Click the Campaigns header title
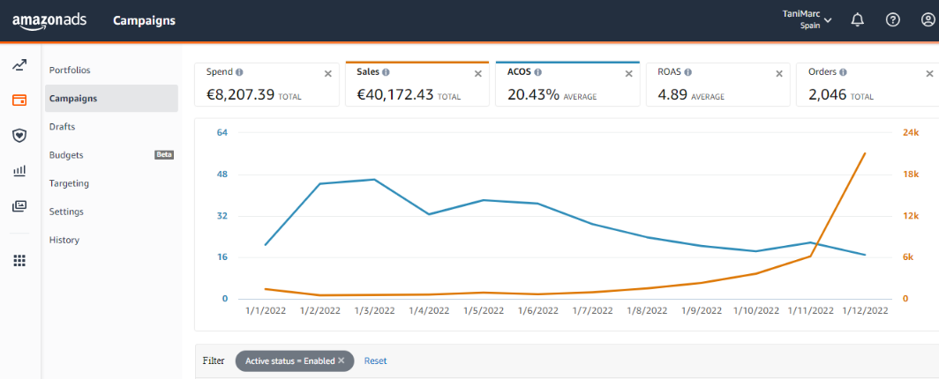 click(145, 20)
